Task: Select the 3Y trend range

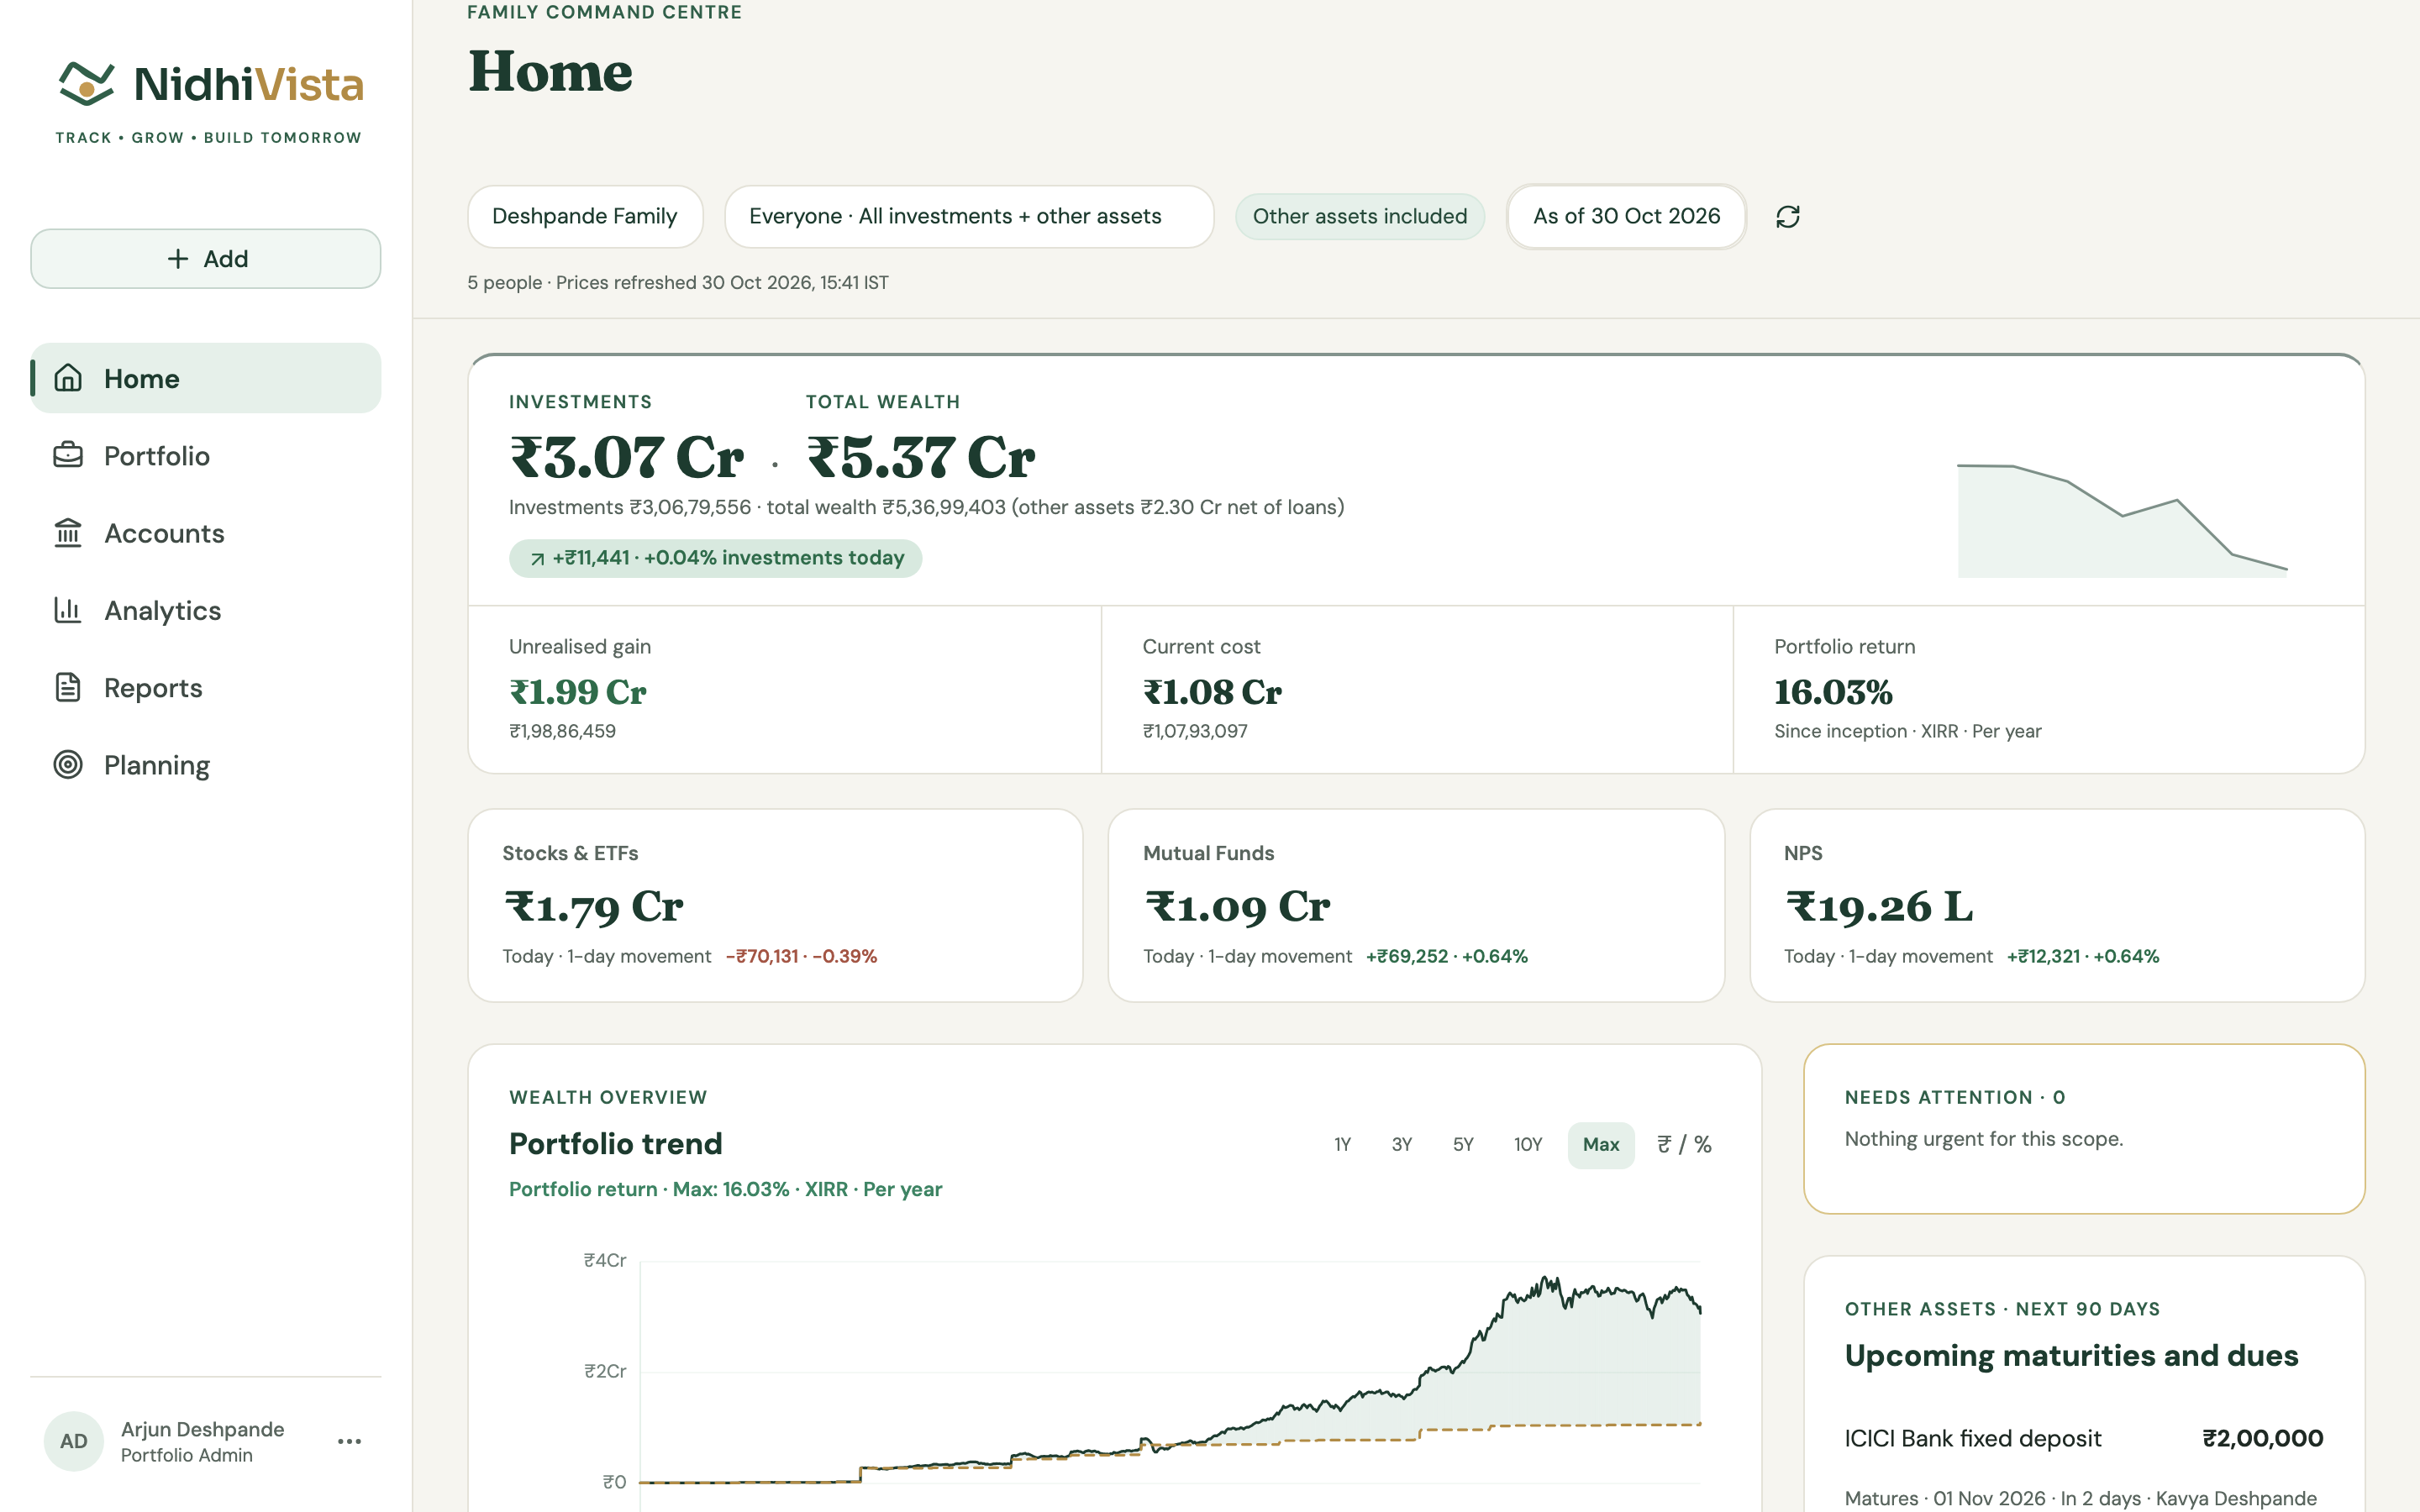Action: point(1402,1145)
